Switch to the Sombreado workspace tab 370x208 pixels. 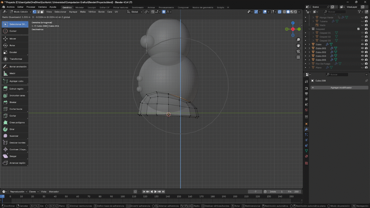click(137, 7)
